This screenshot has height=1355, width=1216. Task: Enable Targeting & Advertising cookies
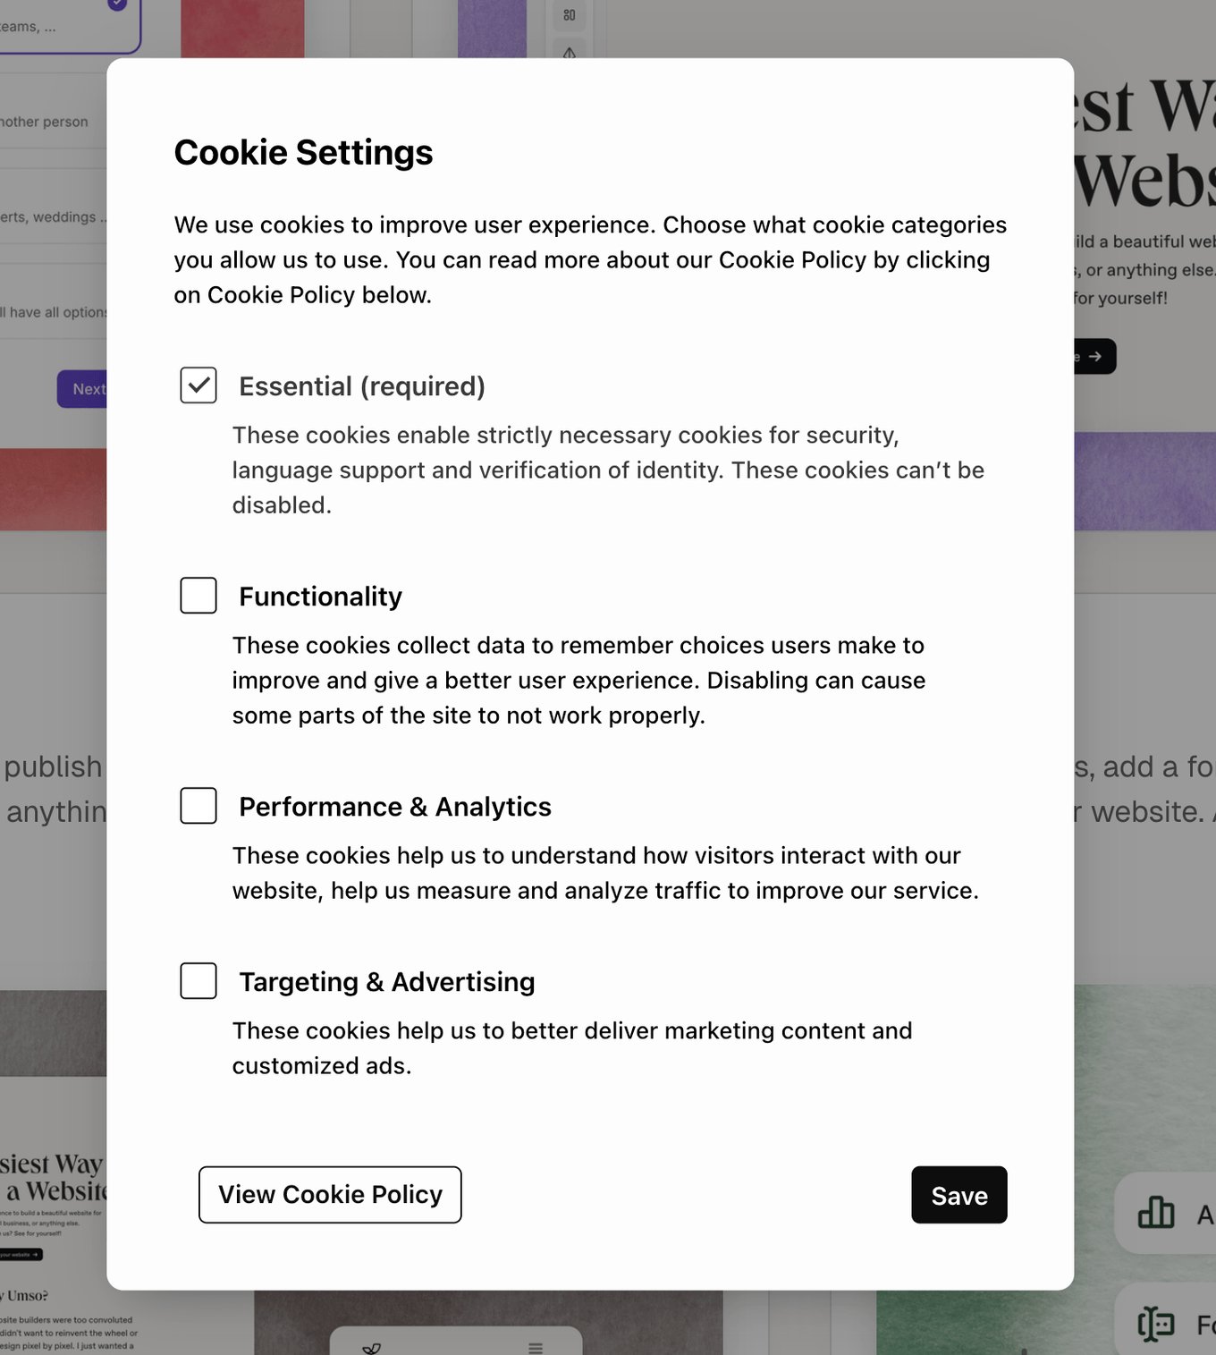198,980
